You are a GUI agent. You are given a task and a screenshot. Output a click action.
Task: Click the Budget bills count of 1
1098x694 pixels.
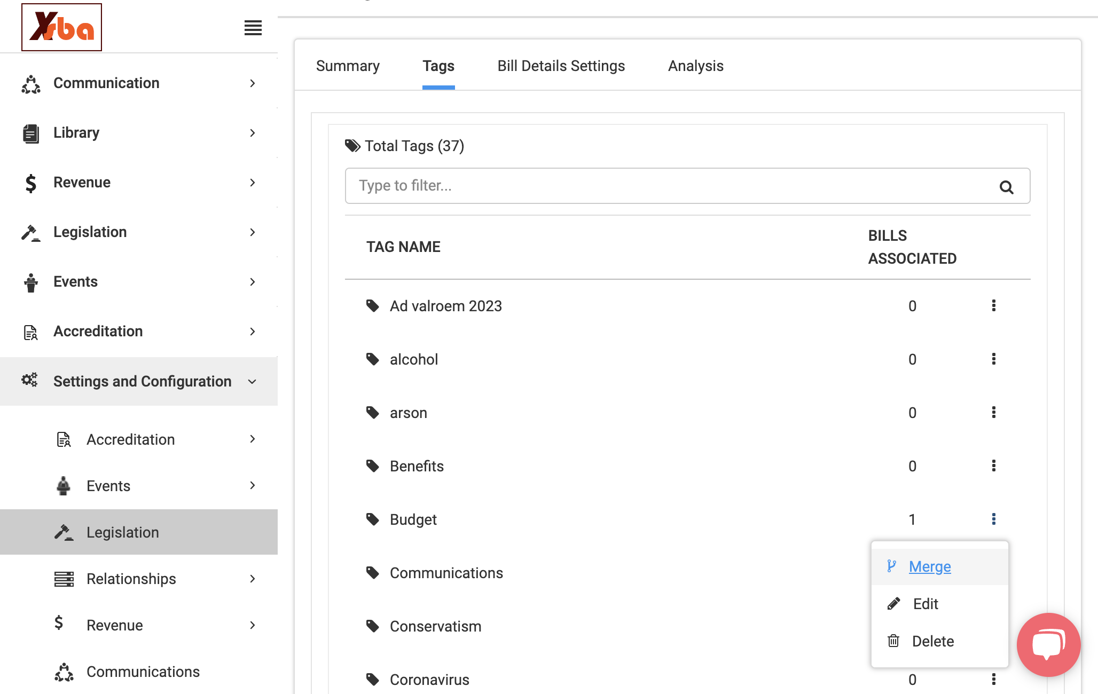[x=912, y=519]
